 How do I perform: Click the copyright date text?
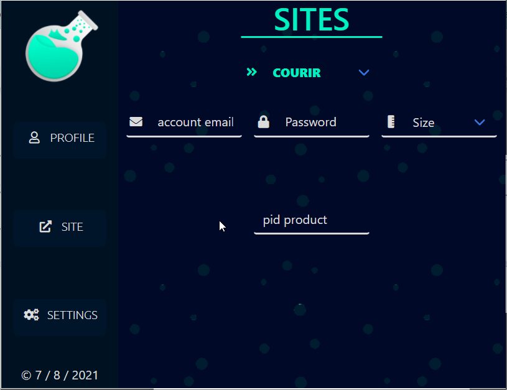[60, 375]
